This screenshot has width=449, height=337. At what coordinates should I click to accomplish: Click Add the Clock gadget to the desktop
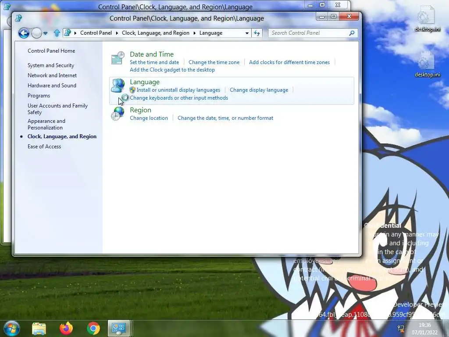[172, 70]
